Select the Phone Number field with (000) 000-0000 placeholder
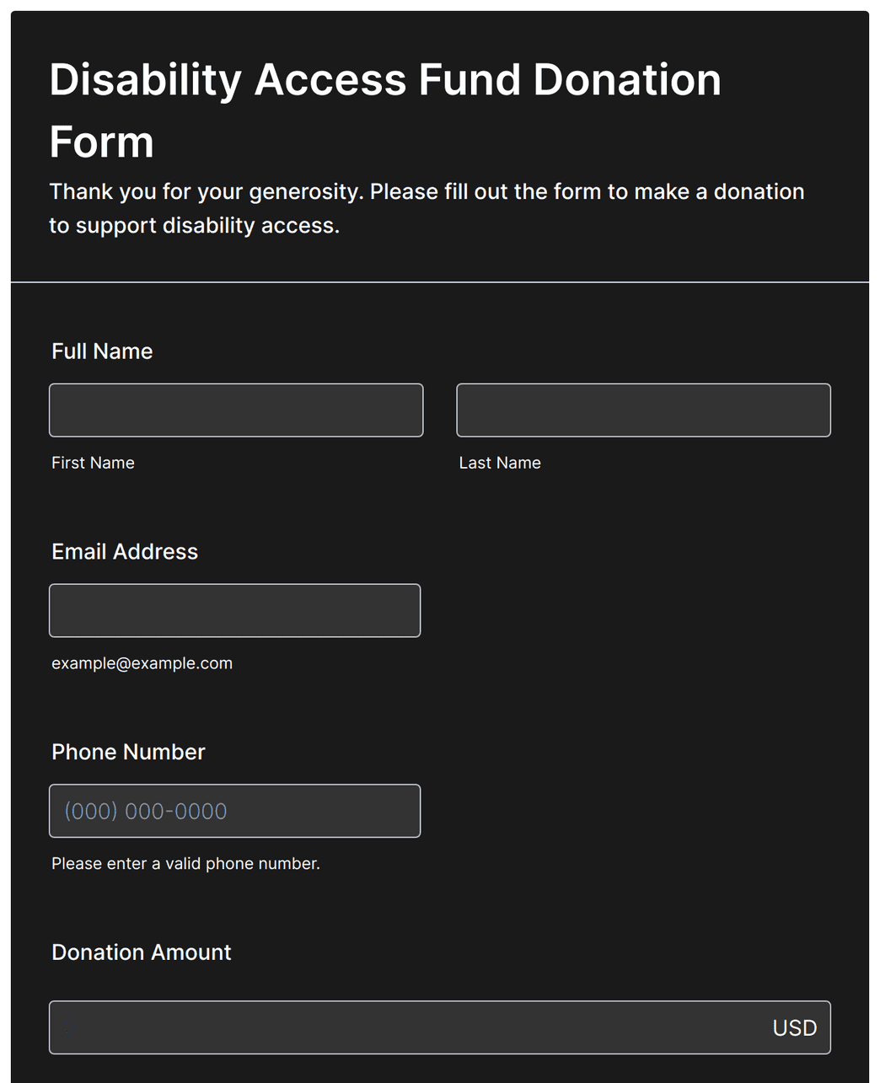880x1083 pixels. point(234,811)
